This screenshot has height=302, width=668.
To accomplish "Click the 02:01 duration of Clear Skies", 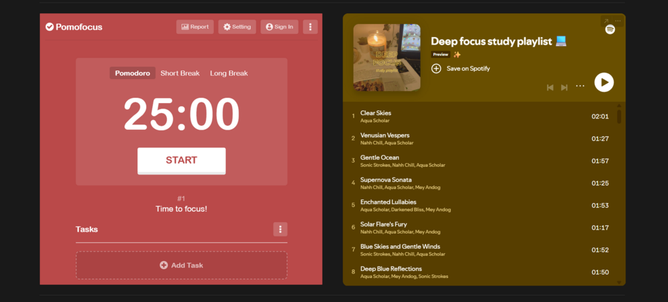I will pos(600,116).
